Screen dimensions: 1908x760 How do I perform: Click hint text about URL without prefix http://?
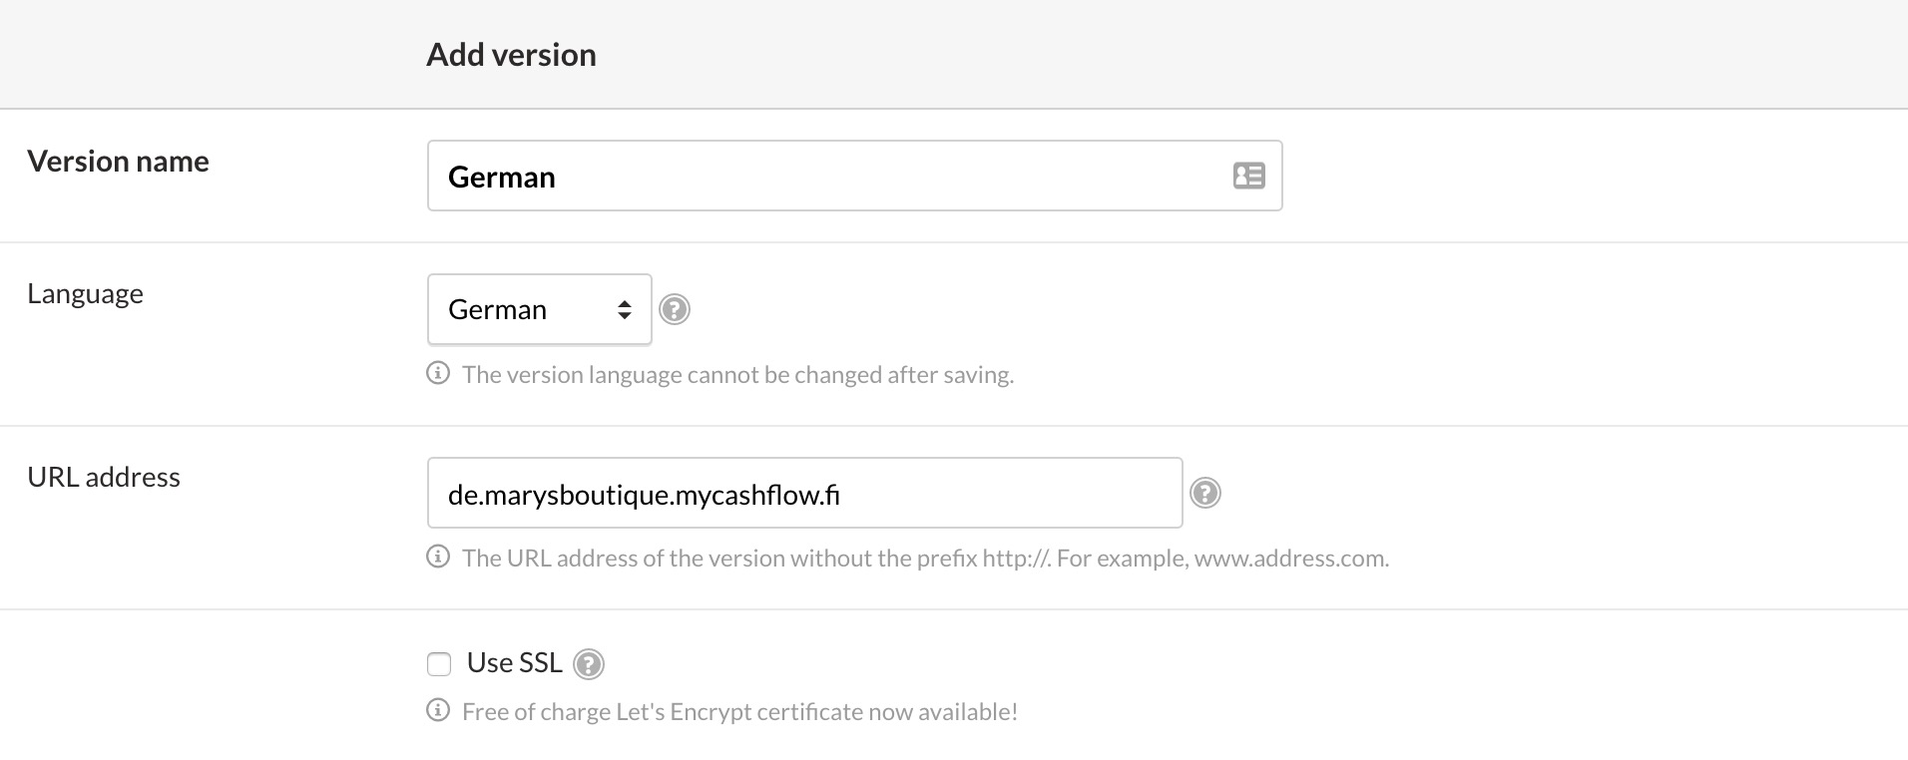[x=925, y=558]
